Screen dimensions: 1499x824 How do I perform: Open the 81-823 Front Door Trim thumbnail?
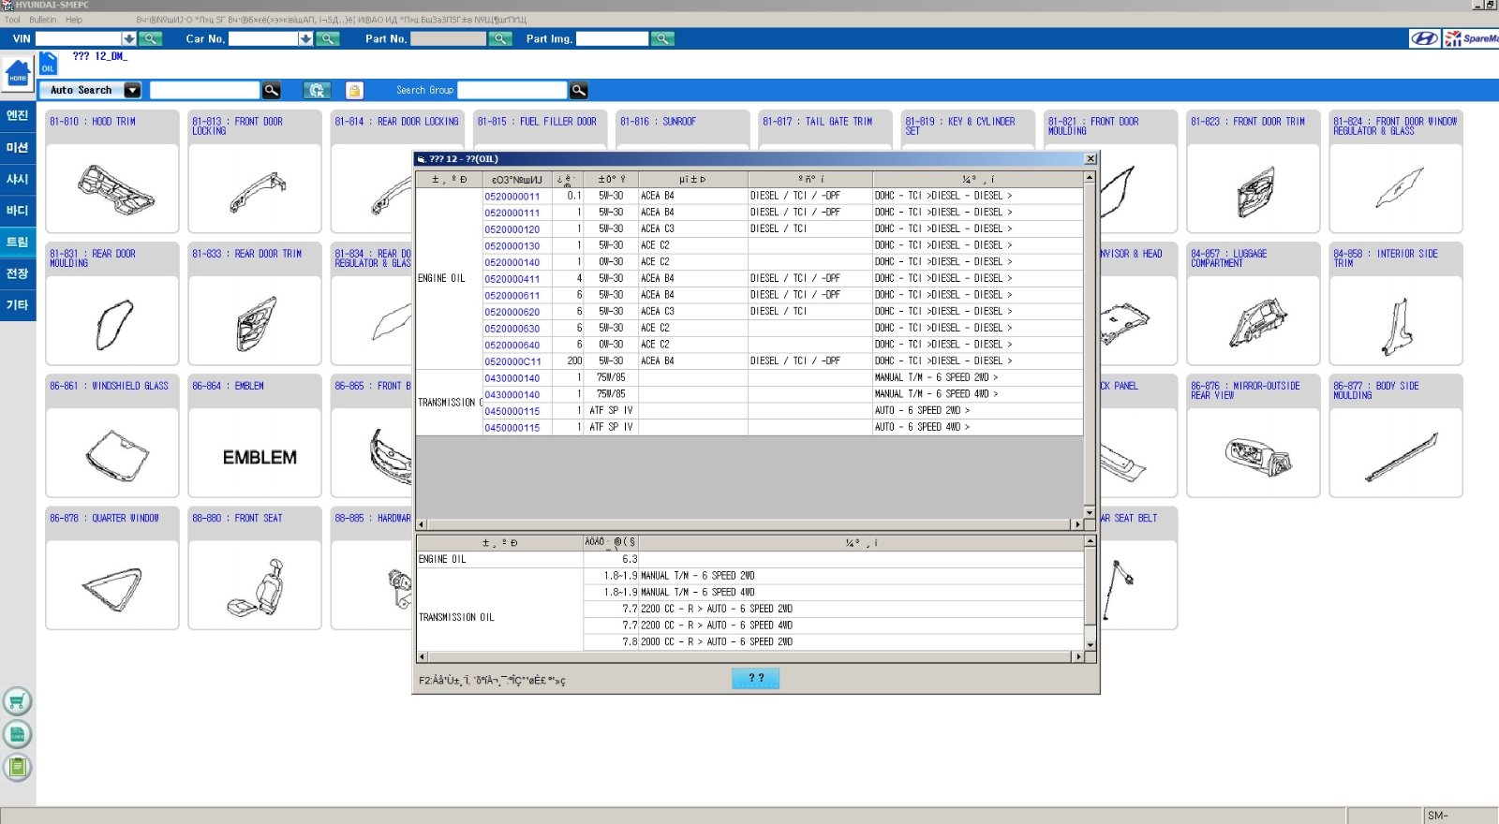(x=1254, y=187)
